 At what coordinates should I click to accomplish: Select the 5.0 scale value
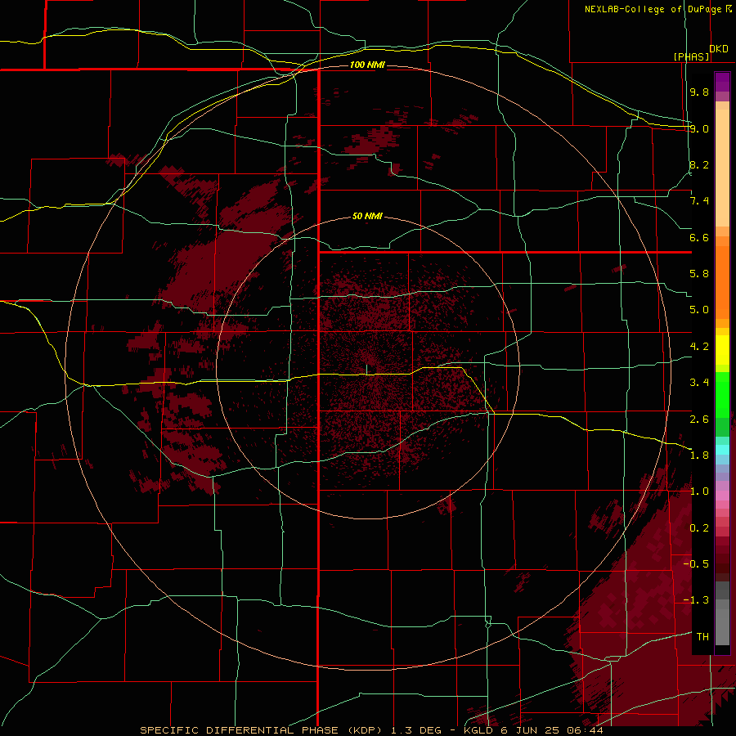pos(699,310)
